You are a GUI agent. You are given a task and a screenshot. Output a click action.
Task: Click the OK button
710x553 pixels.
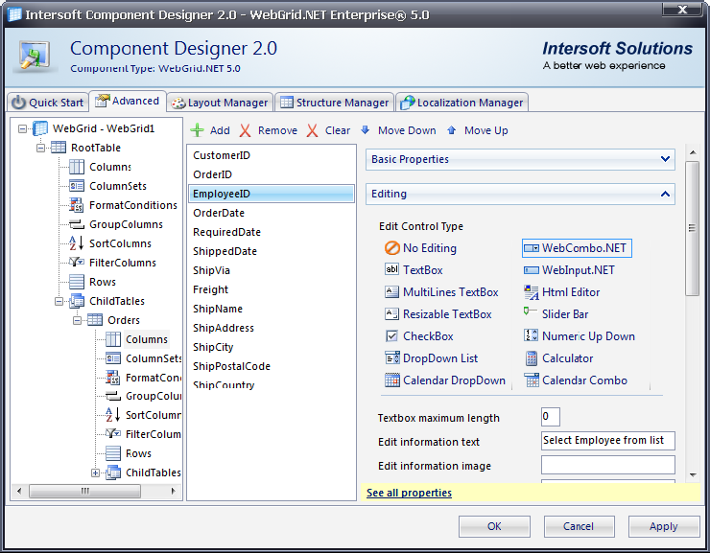point(494,526)
